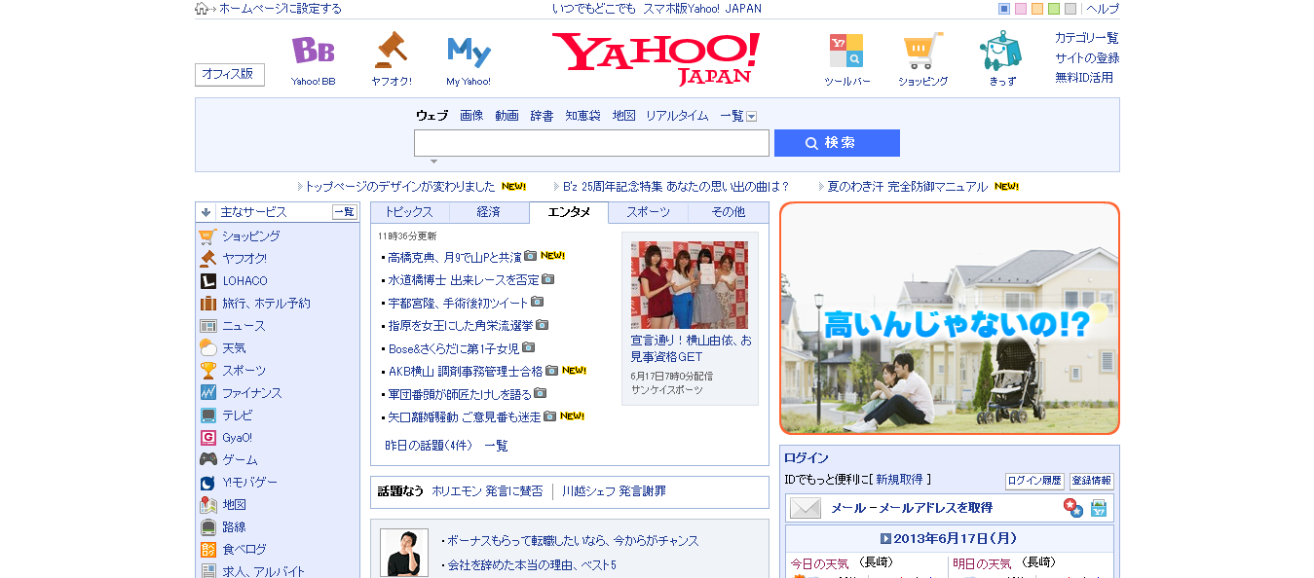The image size is (1314, 578).
Task: Click the テレビ icon in the sidebar
Action: pos(207,415)
